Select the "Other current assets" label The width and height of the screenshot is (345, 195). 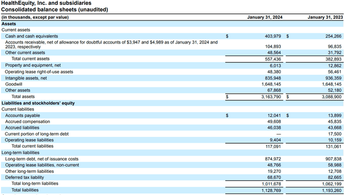click(x=25, y=53)
